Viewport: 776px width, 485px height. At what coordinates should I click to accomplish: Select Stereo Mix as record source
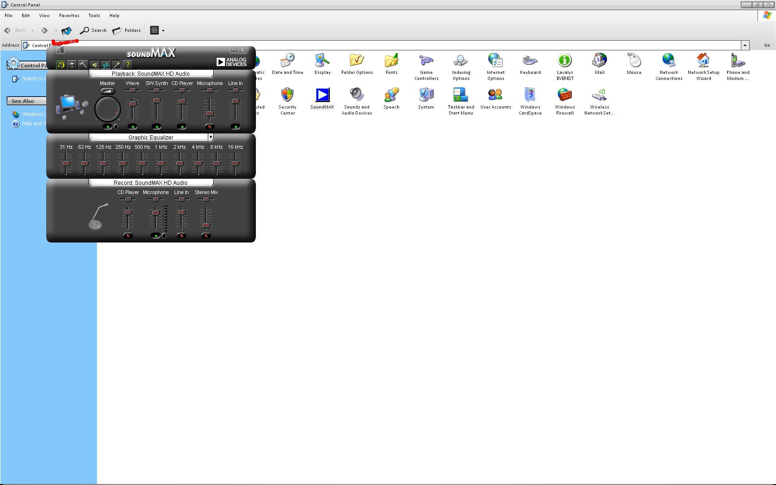click(206, 236)
